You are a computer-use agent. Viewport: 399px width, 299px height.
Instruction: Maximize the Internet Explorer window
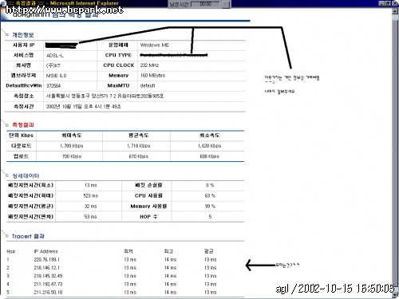pyautogui.click(x=388, y=3)
